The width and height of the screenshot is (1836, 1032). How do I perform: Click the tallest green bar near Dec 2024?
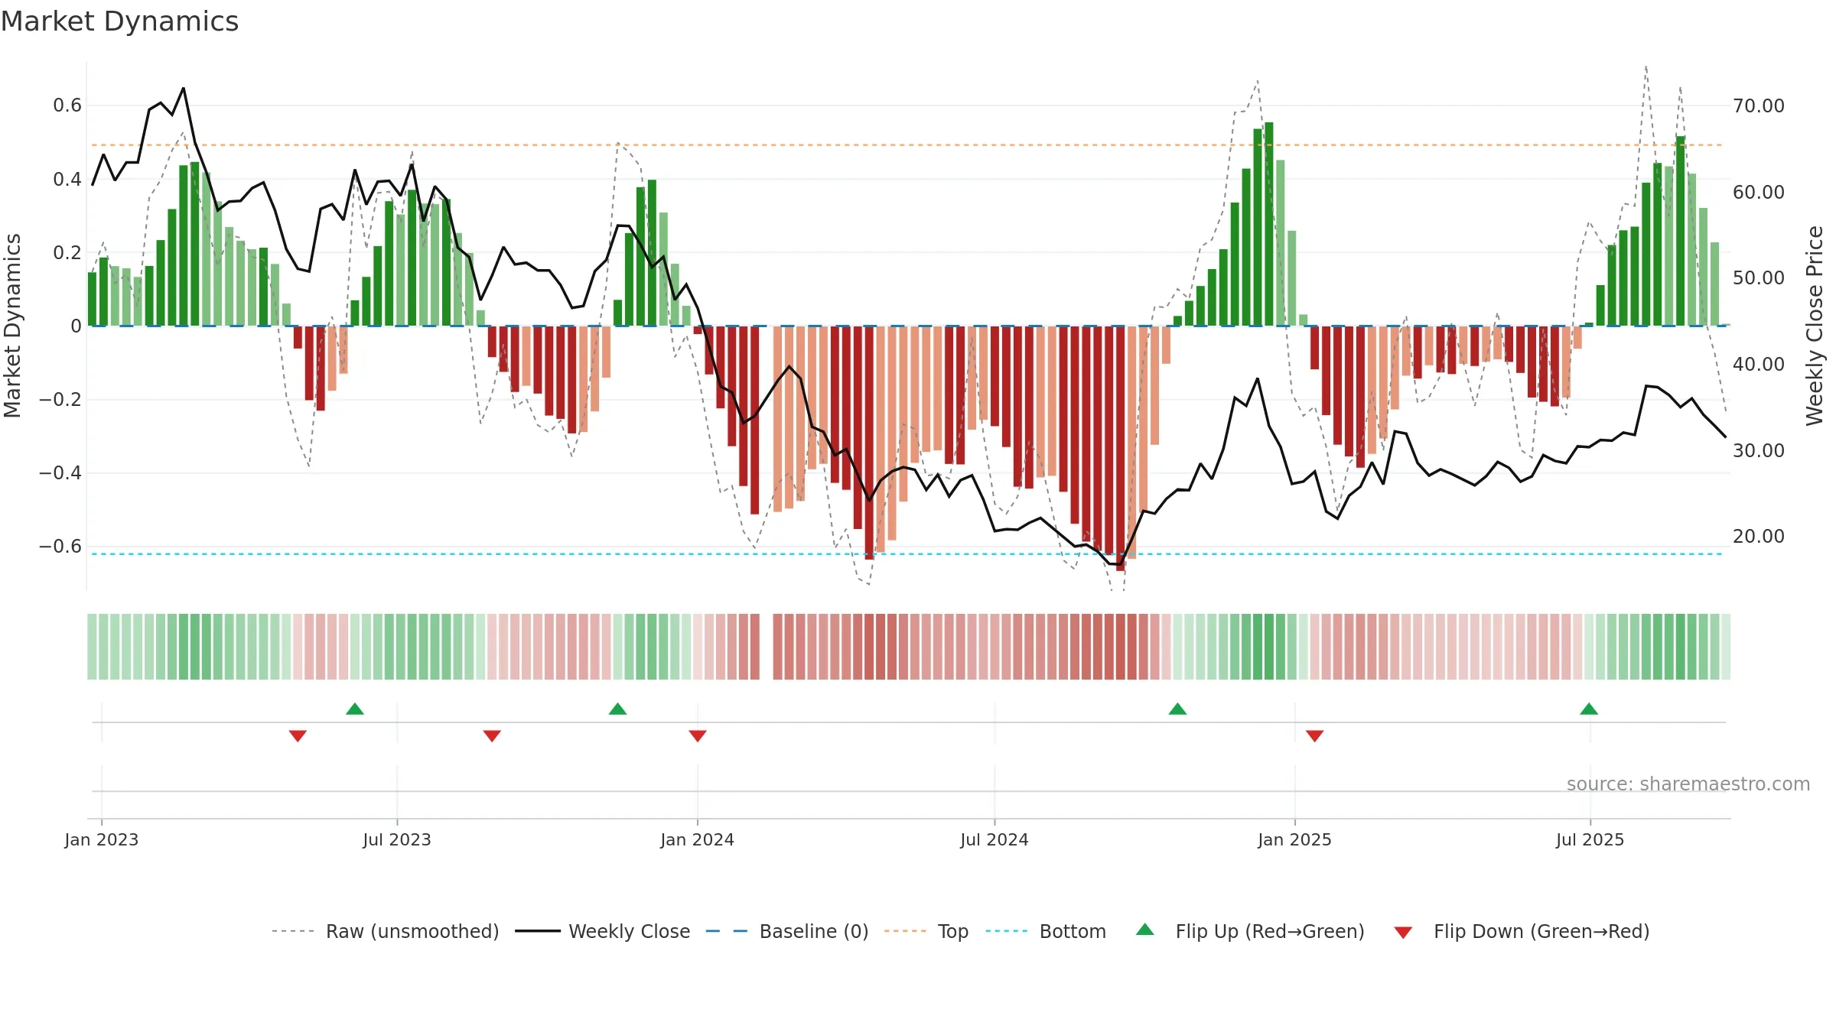point(1269,224)
